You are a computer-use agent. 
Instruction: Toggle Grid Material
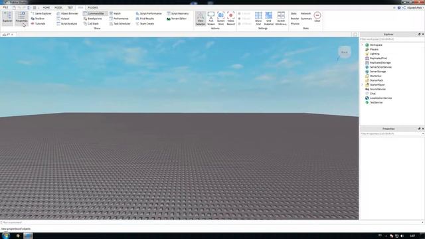pyautogui.click(x=268, y=19)
